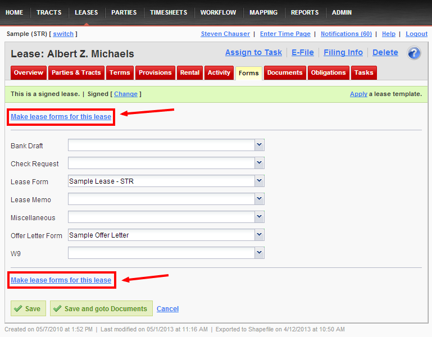Expand the Offer Letter Form dropdown

pyautogui.click(x=259, y=235)
